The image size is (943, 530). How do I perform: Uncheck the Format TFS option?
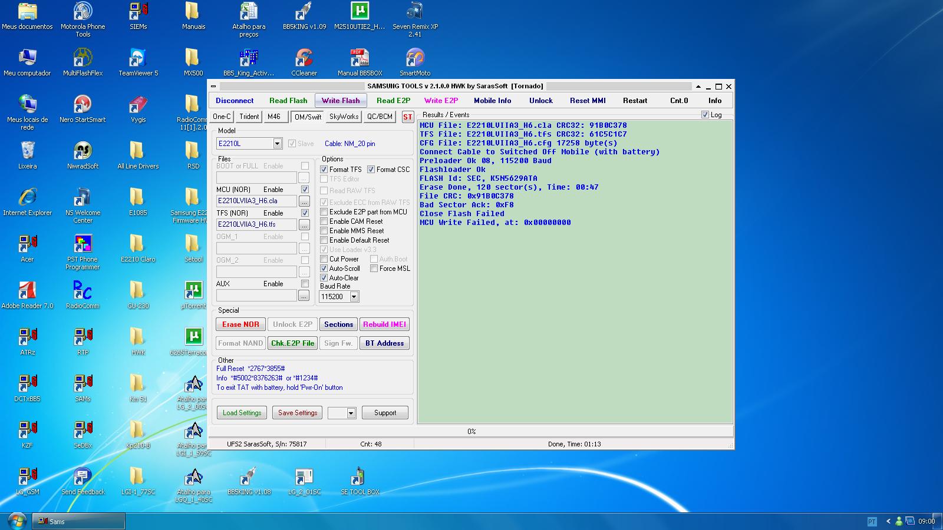(324, 170)
